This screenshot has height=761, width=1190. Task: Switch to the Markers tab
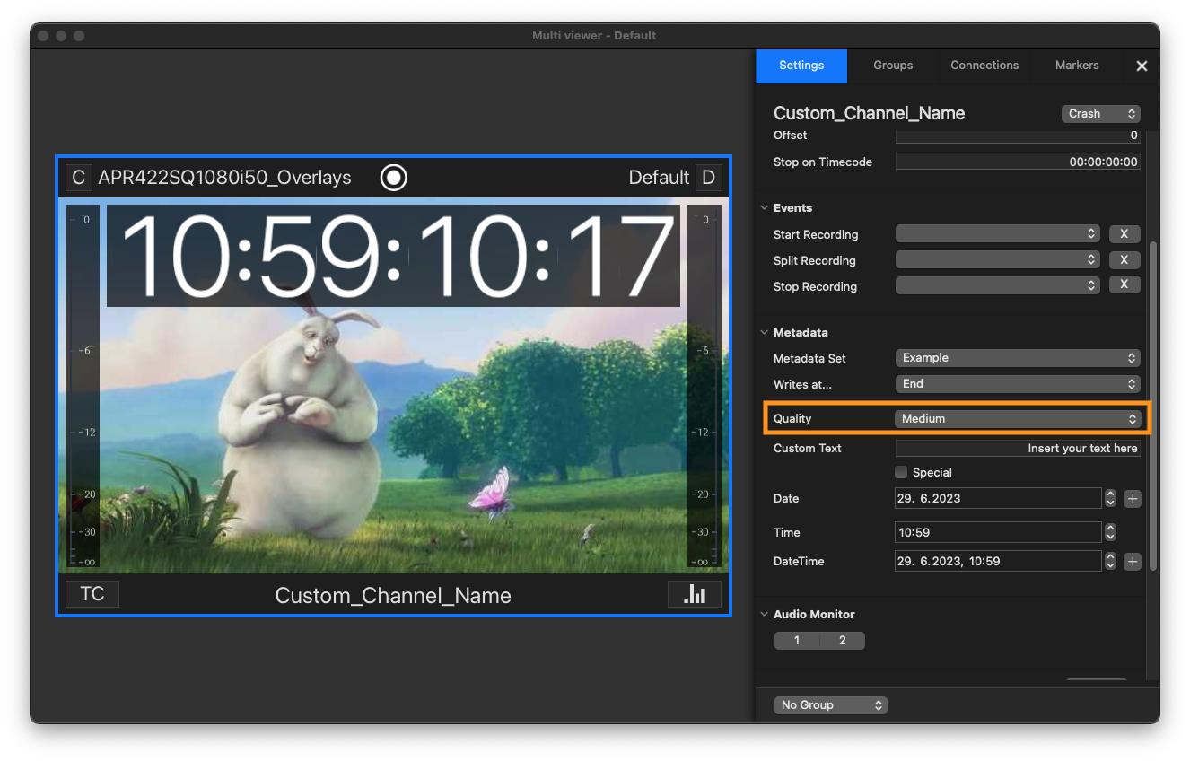1077,66
